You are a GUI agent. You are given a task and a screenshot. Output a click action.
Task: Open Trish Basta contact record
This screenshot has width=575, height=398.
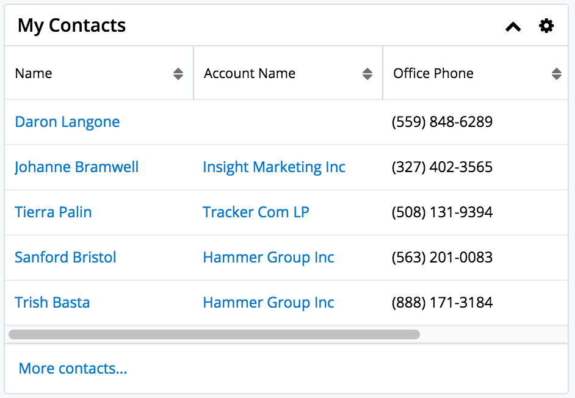tap(52, 303)
